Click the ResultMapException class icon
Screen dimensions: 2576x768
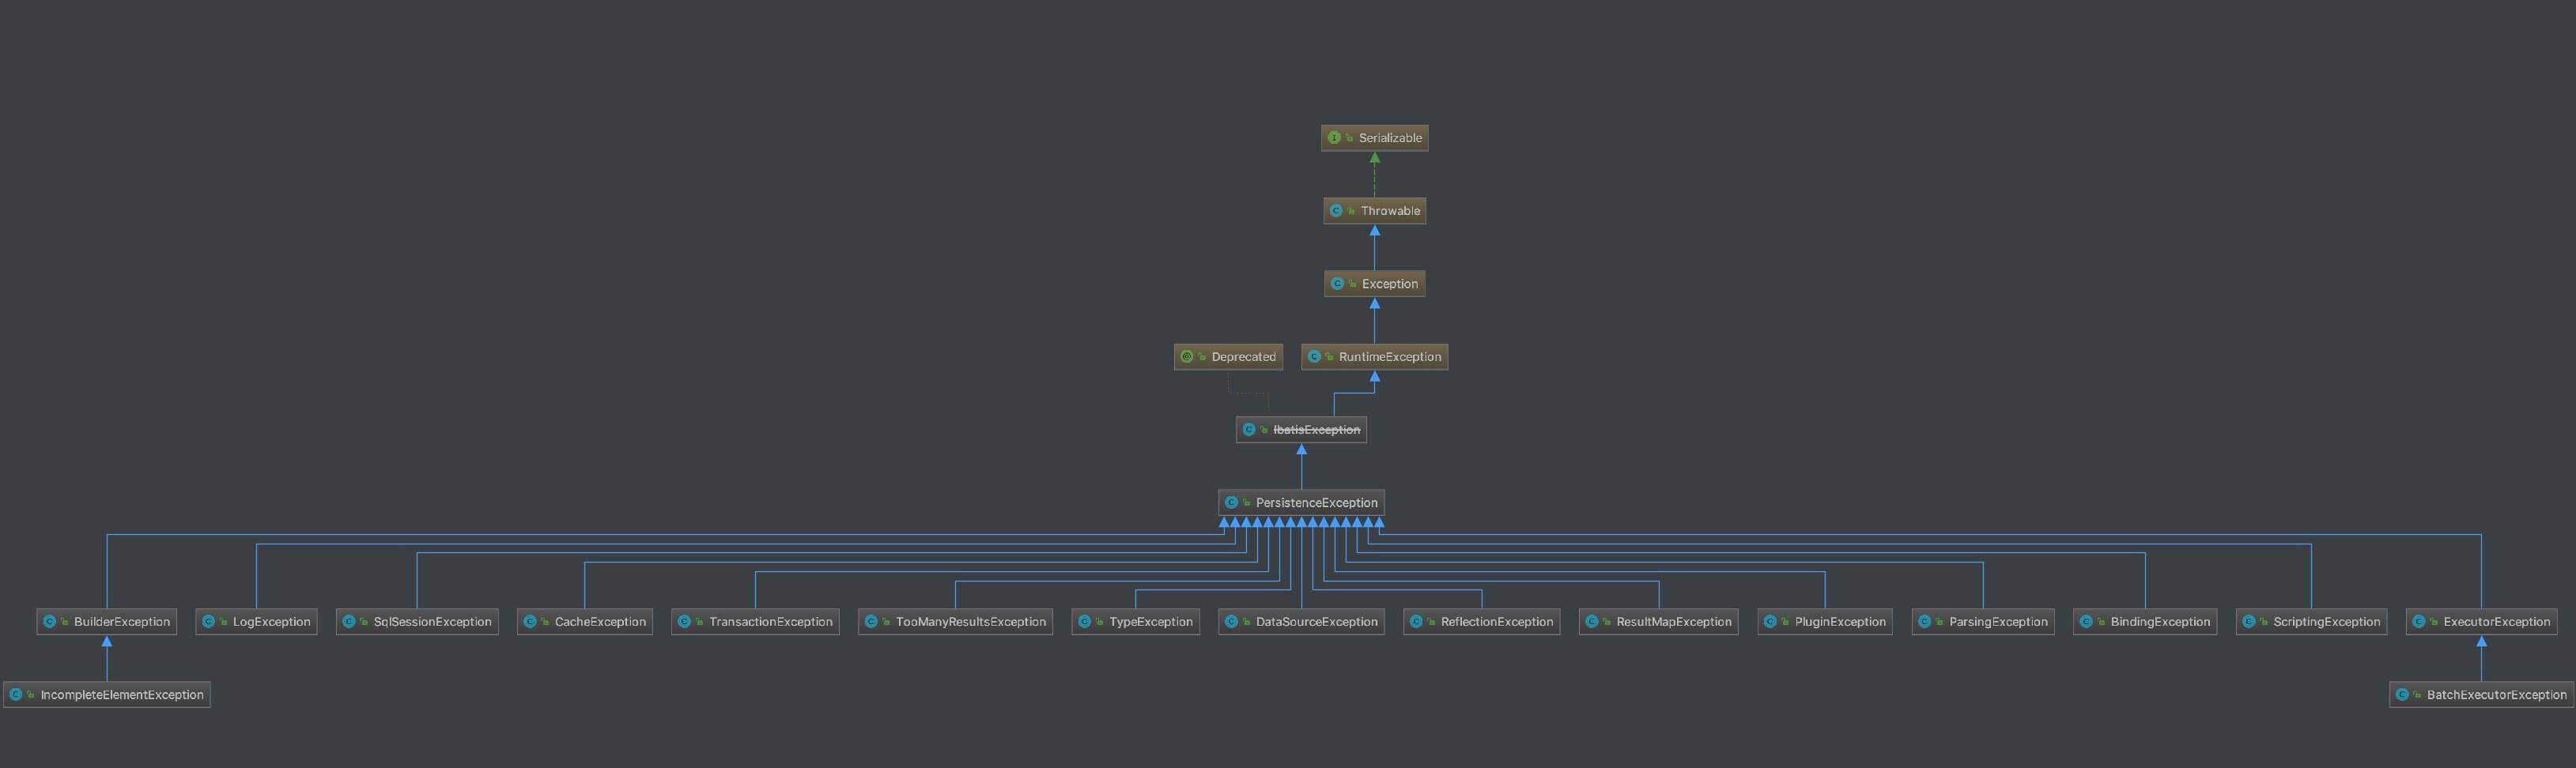pos(1592,621)
